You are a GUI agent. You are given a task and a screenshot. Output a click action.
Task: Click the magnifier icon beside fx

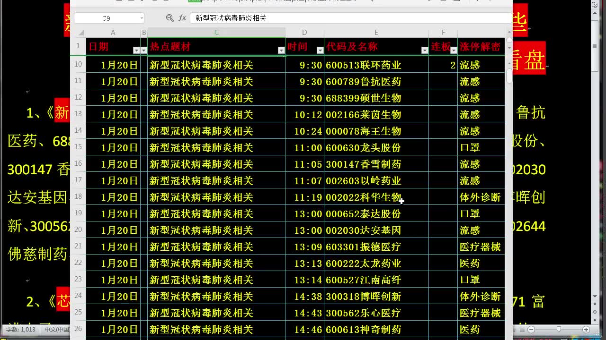(x=169, y=18)
